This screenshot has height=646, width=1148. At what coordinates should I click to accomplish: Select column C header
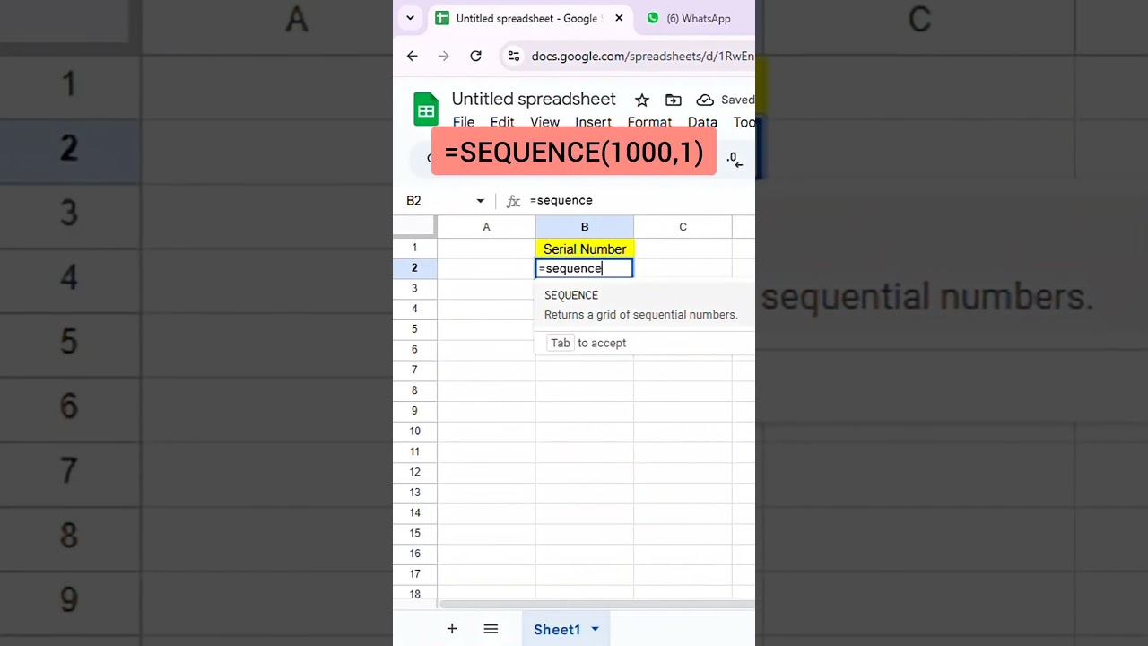(683, 227)
